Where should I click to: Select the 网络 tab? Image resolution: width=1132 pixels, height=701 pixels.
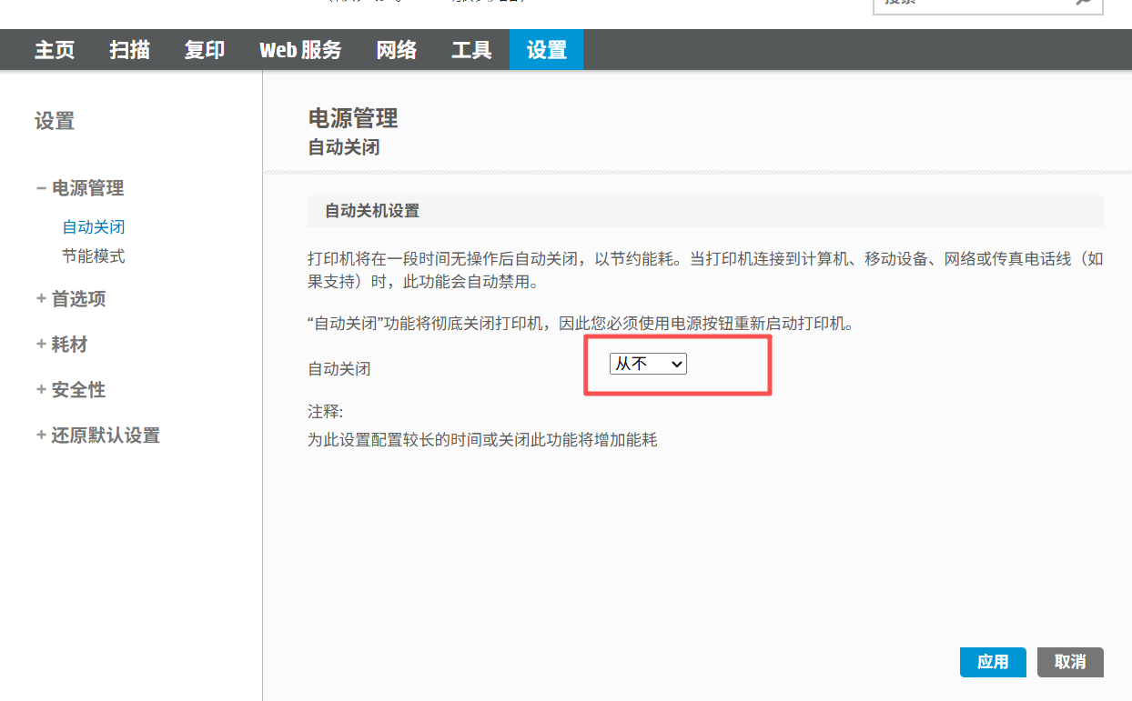point(397,50)
